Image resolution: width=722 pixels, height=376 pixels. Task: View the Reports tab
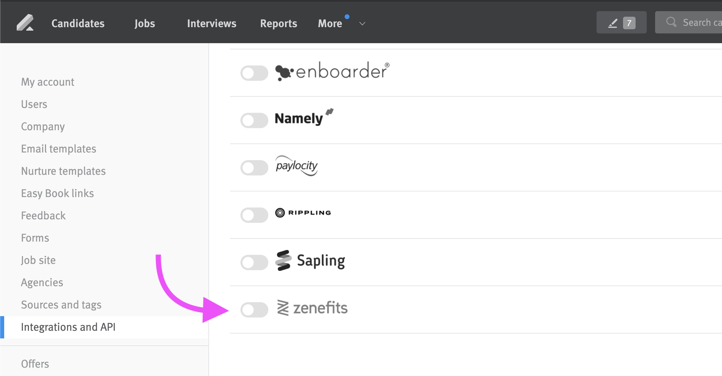(278, 23)
